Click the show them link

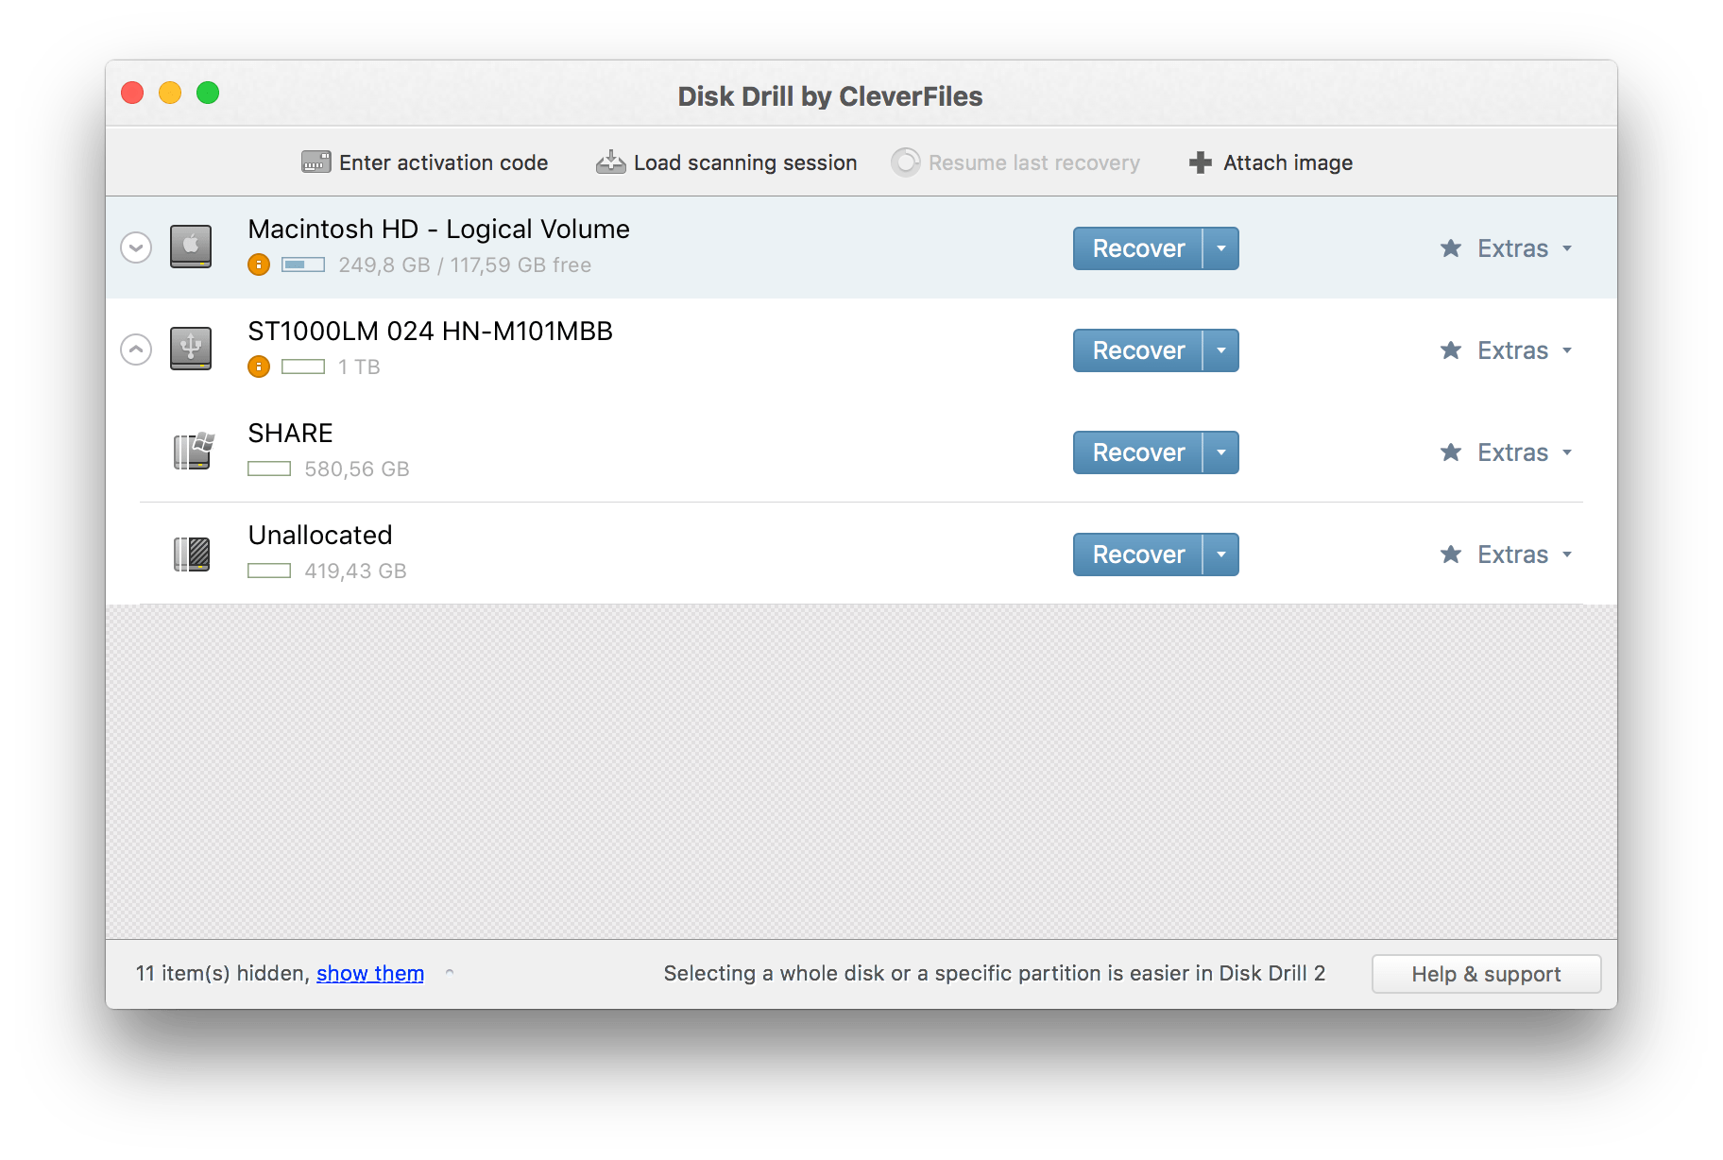pyautogui.click(x=369, y=973)
